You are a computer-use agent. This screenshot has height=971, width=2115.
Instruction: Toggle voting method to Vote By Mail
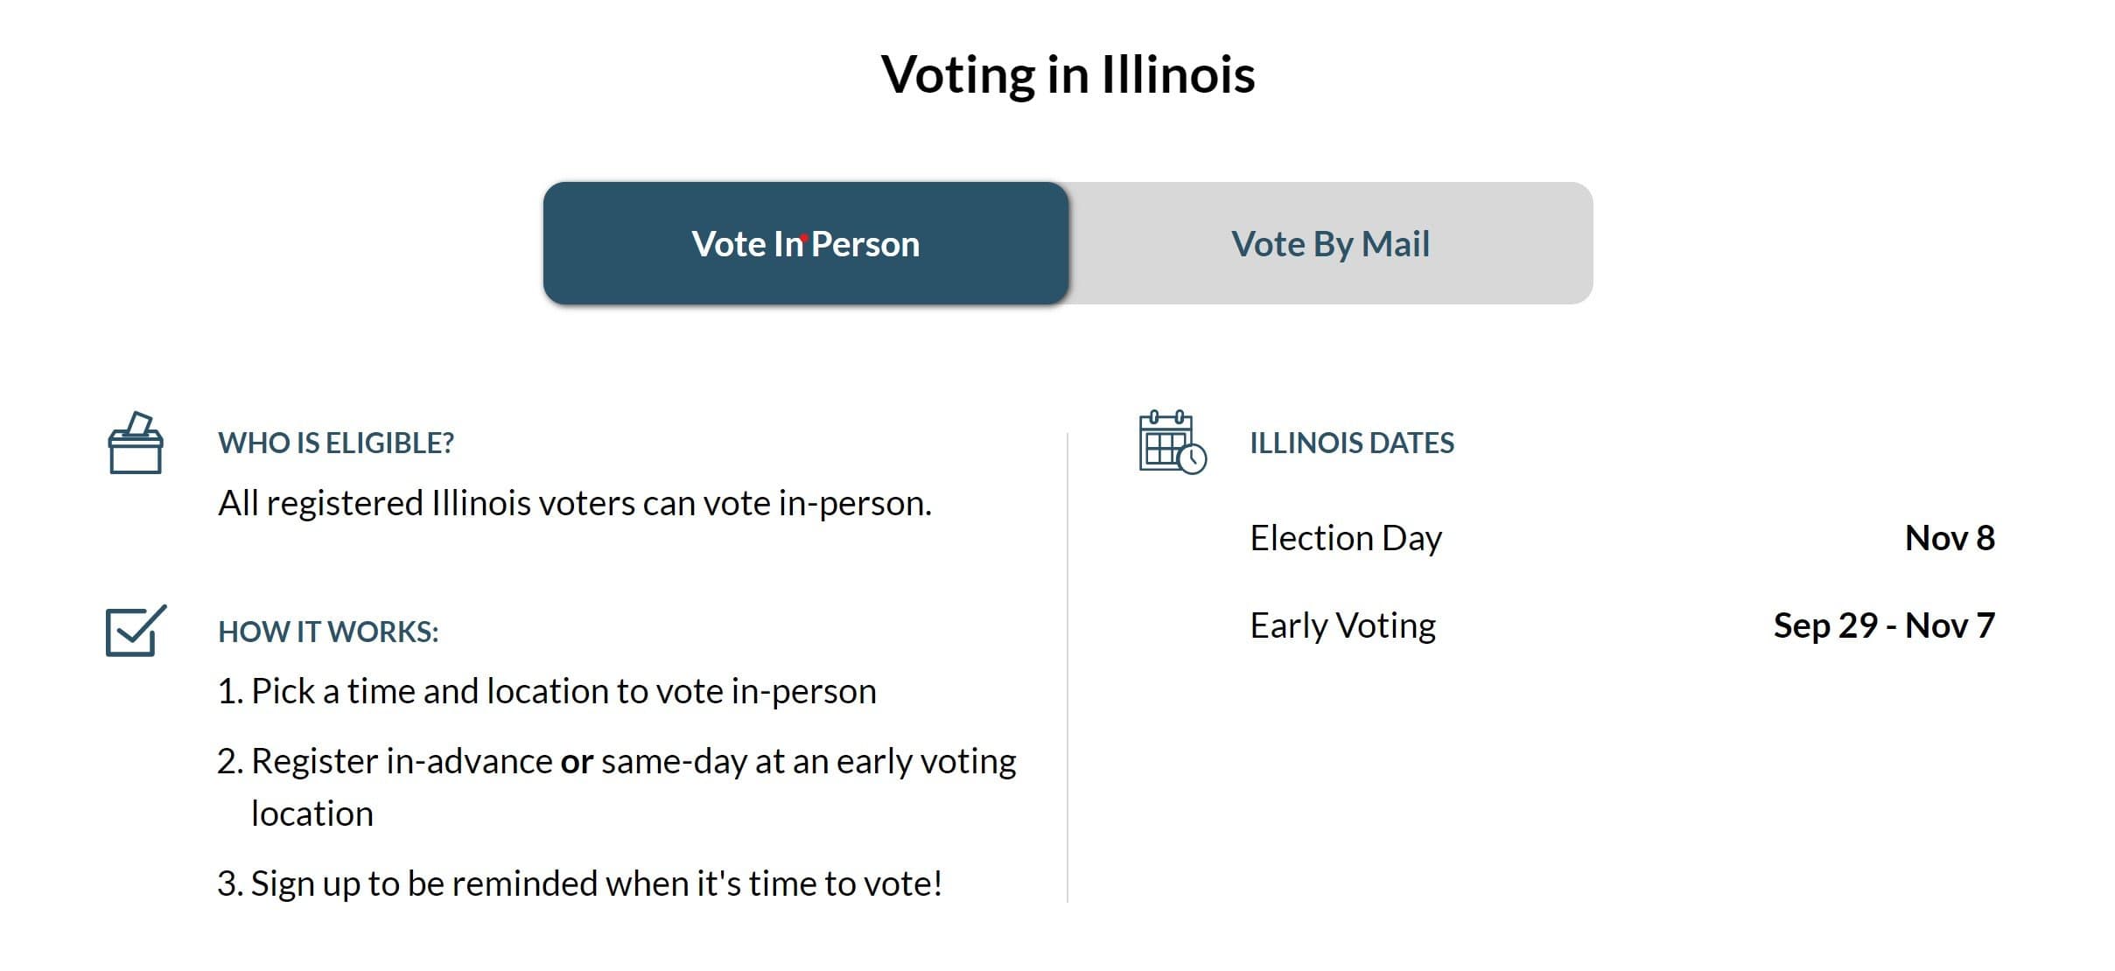[1330, 243]
